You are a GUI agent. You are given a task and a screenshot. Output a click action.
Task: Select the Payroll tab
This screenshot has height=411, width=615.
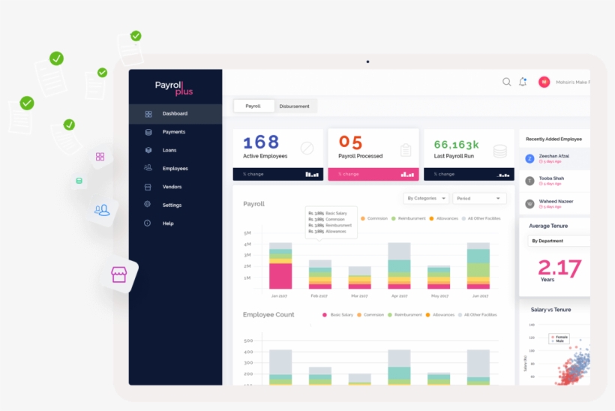[253, 106]
